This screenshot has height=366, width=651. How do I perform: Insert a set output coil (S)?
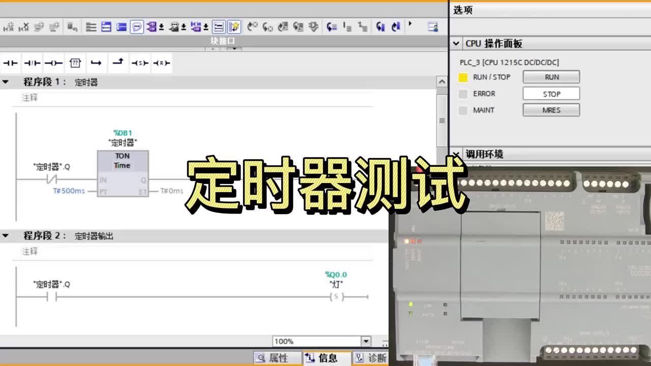pyautogui.click(x=140, y=63)
